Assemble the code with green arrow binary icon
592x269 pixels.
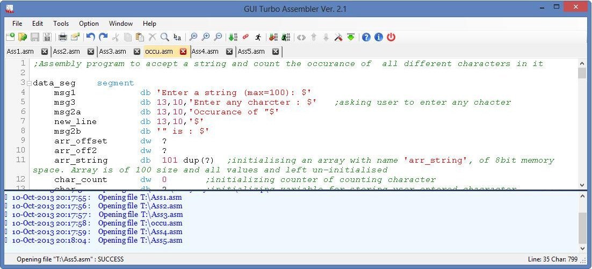tap(233, 37)
